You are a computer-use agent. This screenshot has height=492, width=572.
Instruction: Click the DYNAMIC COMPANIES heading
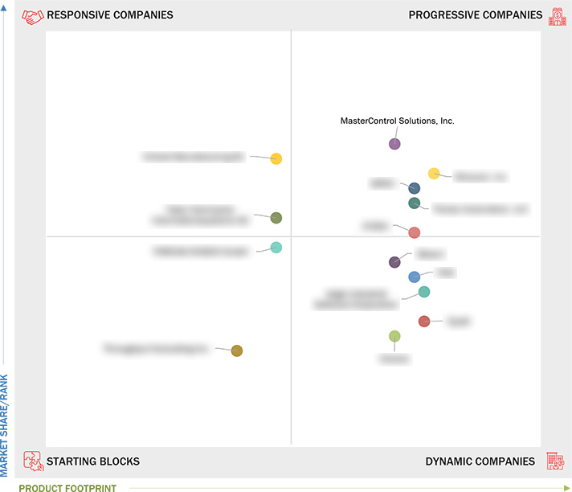(480, 461)
